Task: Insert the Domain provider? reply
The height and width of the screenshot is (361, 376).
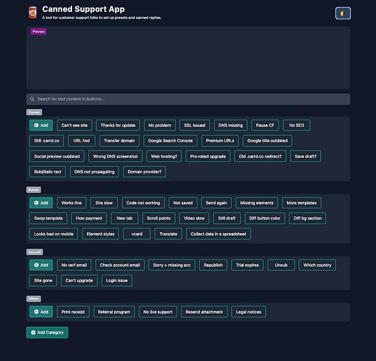Action: pos(144,172)
